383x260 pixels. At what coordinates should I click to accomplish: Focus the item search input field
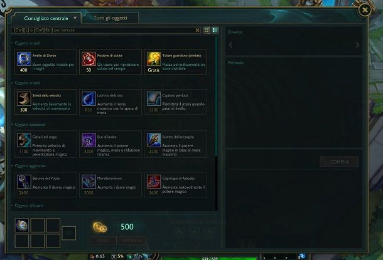coord(103,30)
